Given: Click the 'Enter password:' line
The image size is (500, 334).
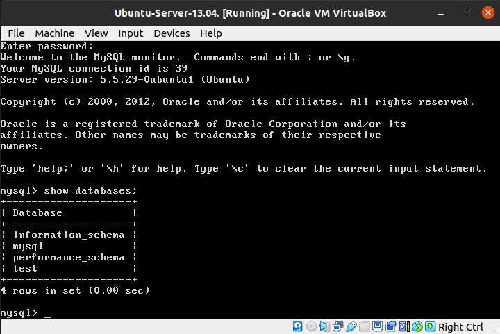Looking at the screenshot, I should (47, 47).
